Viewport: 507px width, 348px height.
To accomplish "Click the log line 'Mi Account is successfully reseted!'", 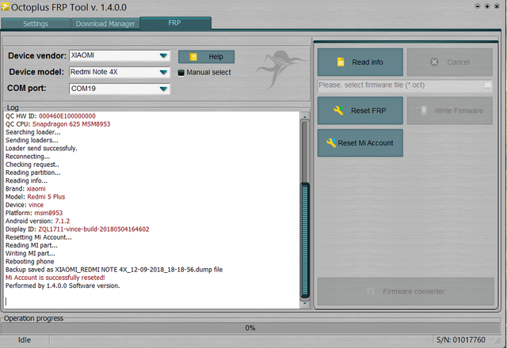I will pyautogui.click(x=55, y=278).
